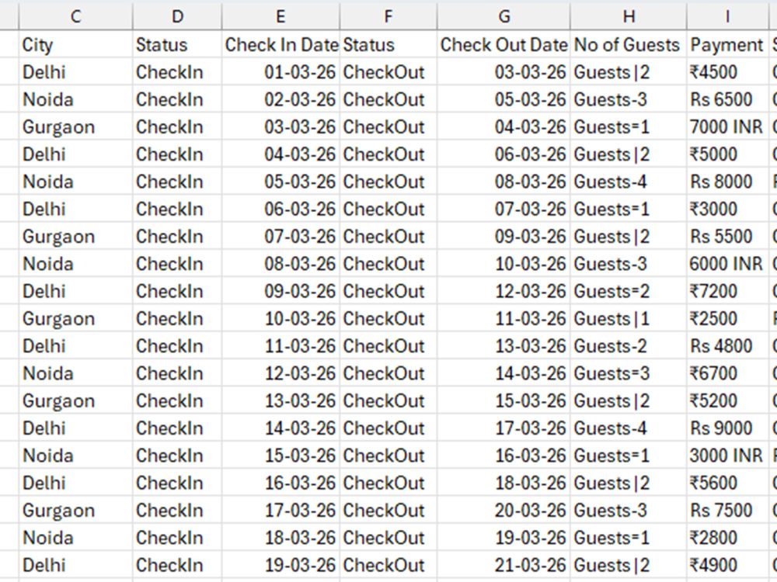777x582 pixels.
Task: Select the Guests-4 cell beside Rs 9000
Action: coord(629,428)
